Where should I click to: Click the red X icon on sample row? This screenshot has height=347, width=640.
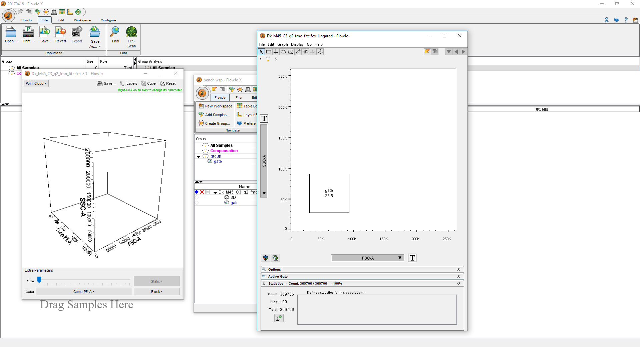click(202, 192)
